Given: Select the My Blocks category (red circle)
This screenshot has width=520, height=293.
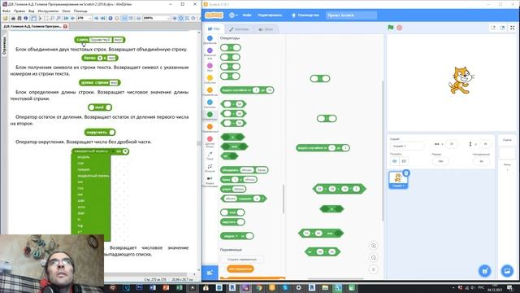Looking at the screenshot, I should coord(210,142).
